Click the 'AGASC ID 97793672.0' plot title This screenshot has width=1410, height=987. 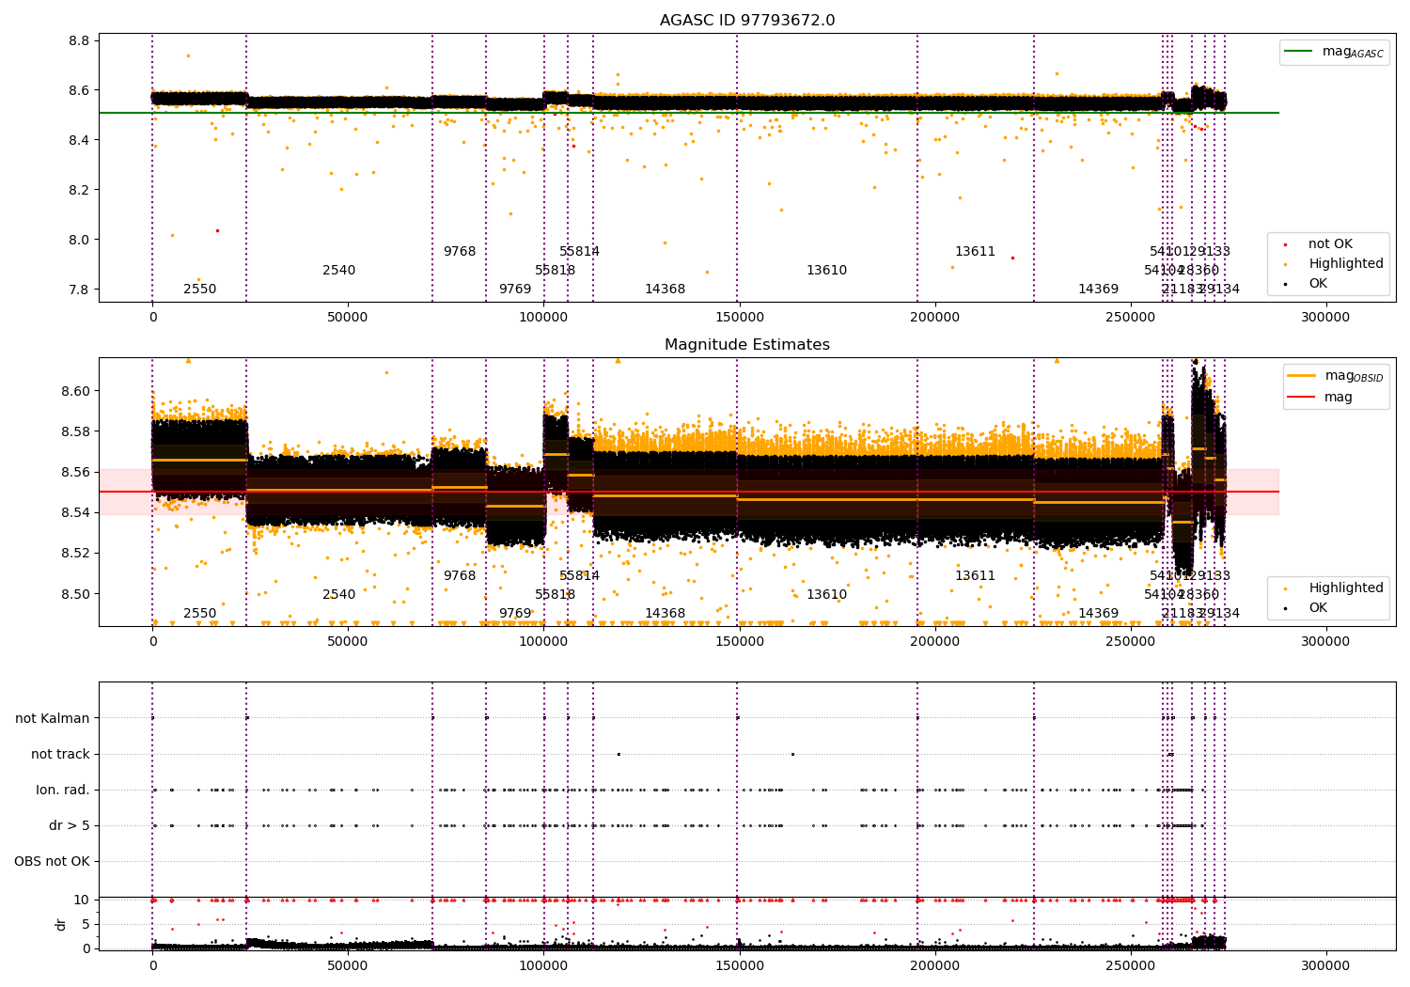pyautogui.click(x=747, y=21)
